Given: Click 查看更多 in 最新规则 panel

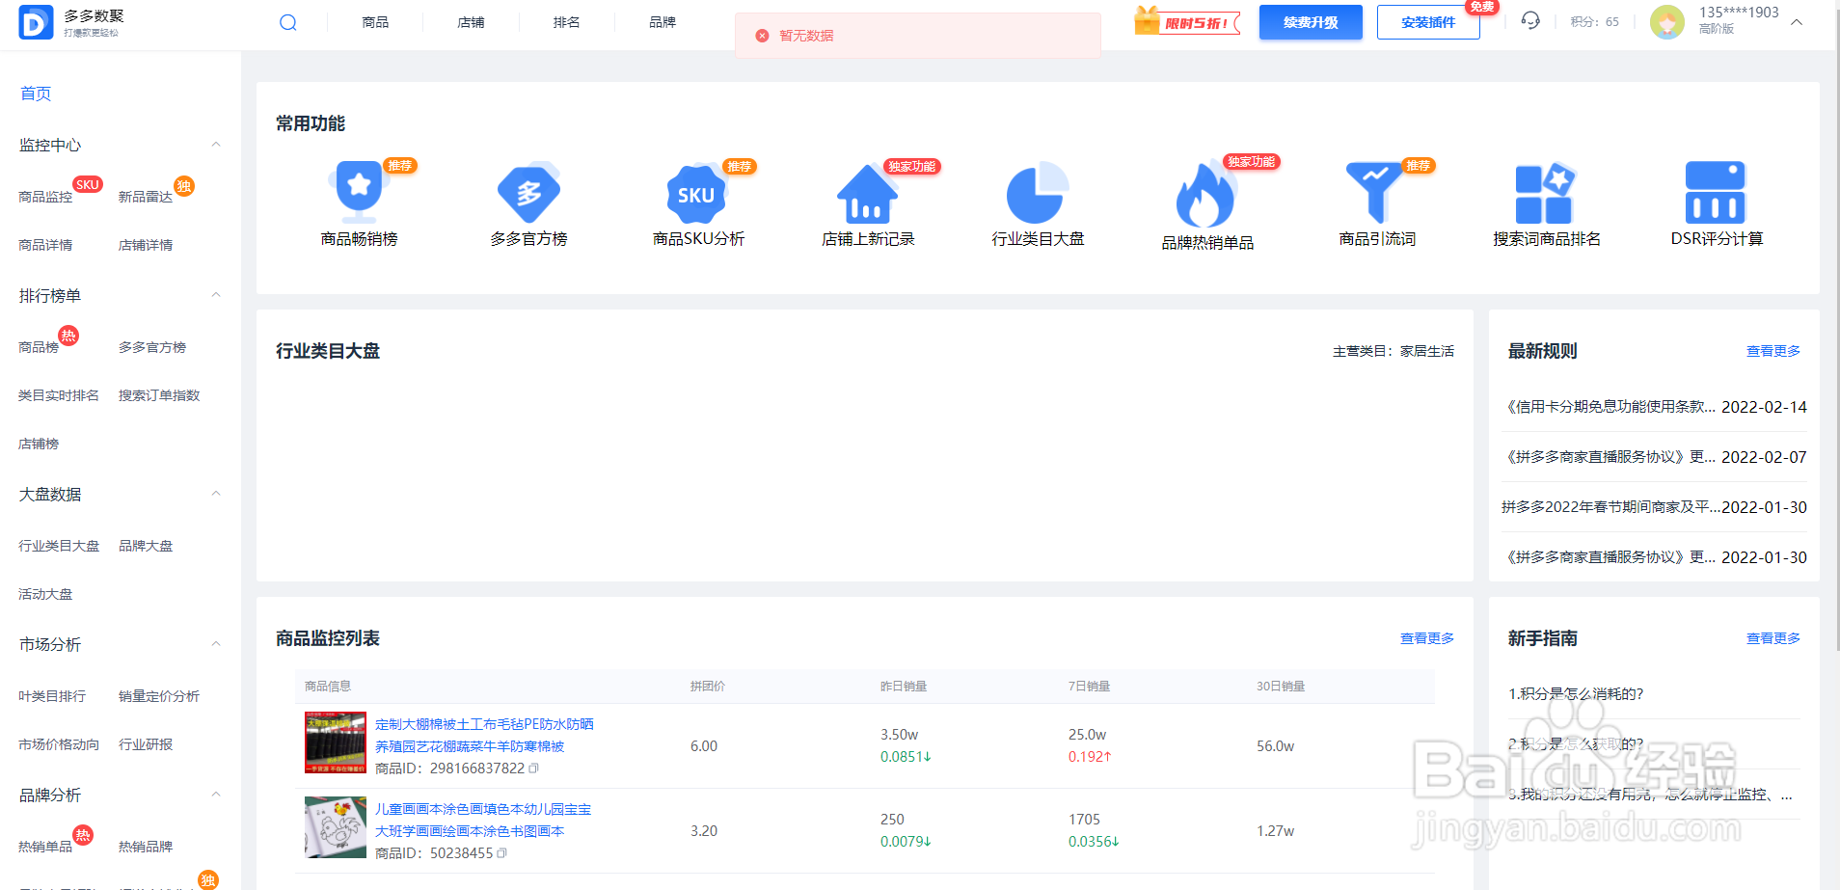Looking at the screenshot, I should point(1773,351).
